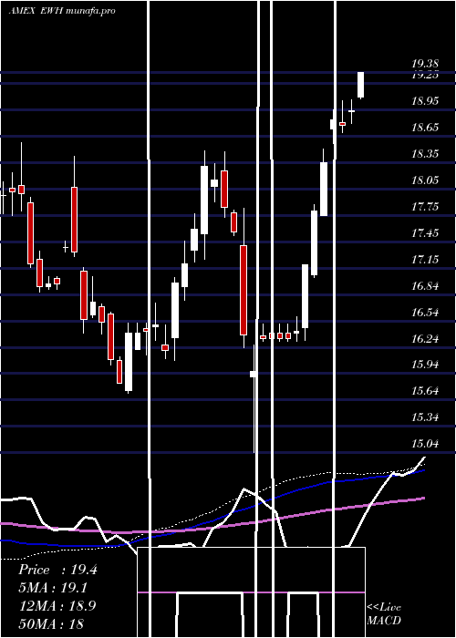
Task: Select the 15.34 price axis label
Action: coord(425,417)
